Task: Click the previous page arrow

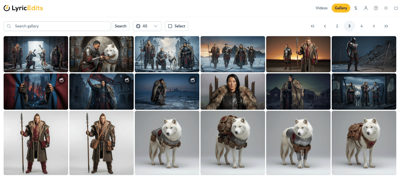Action: pyautogui.click(x=325, y=26)
